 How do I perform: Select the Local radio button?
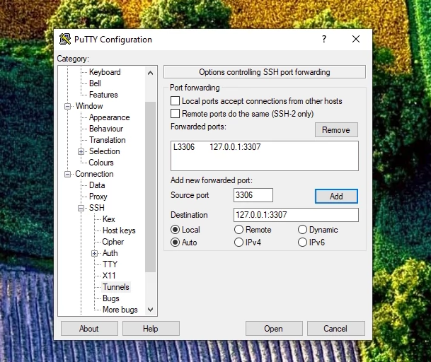[175, 229]
